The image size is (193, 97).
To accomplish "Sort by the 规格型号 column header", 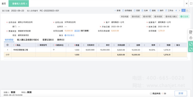I will pos(43,45).
